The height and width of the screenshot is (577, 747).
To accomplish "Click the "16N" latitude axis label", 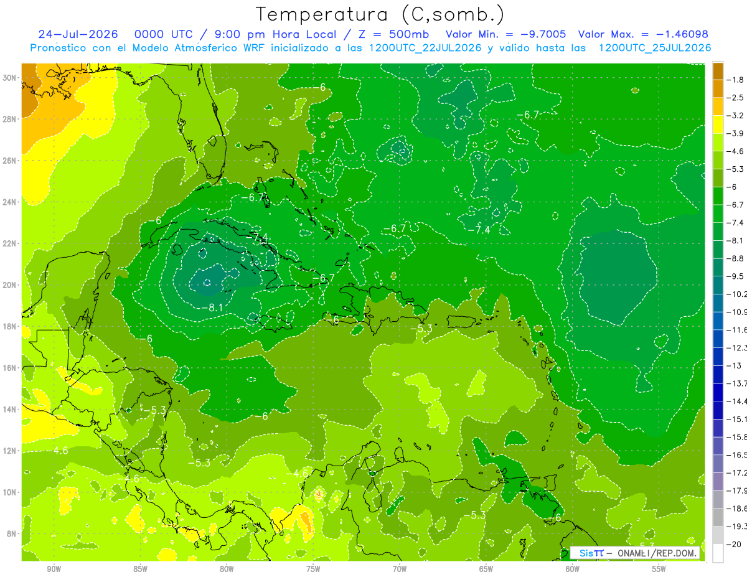I will (x=10, y=368).
